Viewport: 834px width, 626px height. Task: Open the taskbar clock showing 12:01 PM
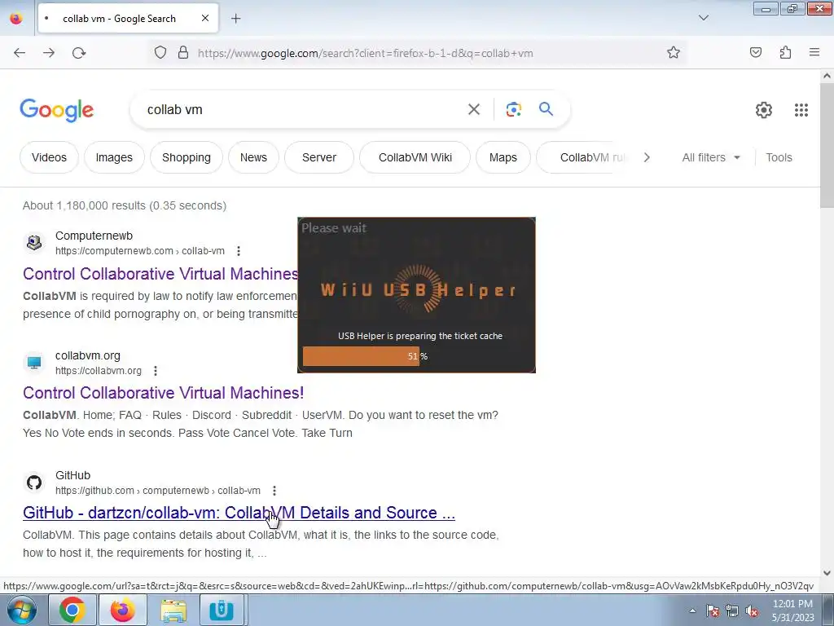pyautogui.click(x=792, y=610)
